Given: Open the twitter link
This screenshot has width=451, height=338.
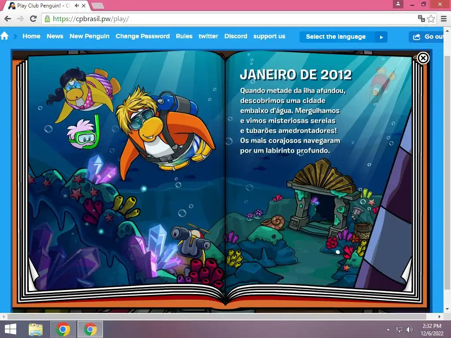Looking at the screenshot, I should [x=208, y=36].
